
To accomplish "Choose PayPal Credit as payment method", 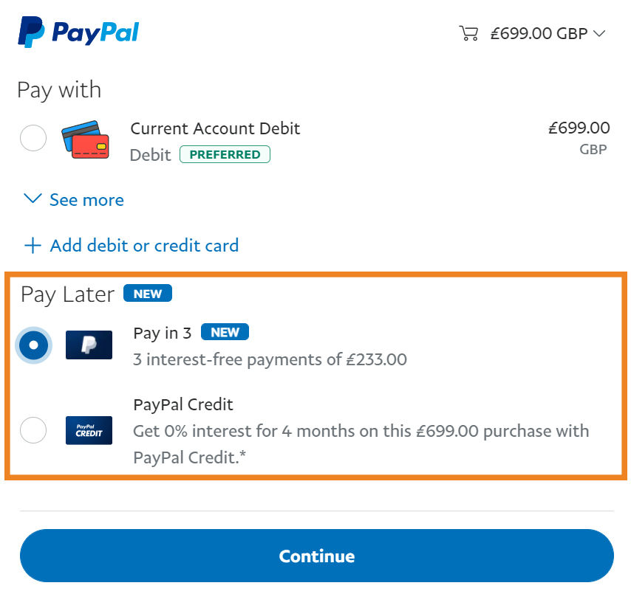I will tap(33, 430).
